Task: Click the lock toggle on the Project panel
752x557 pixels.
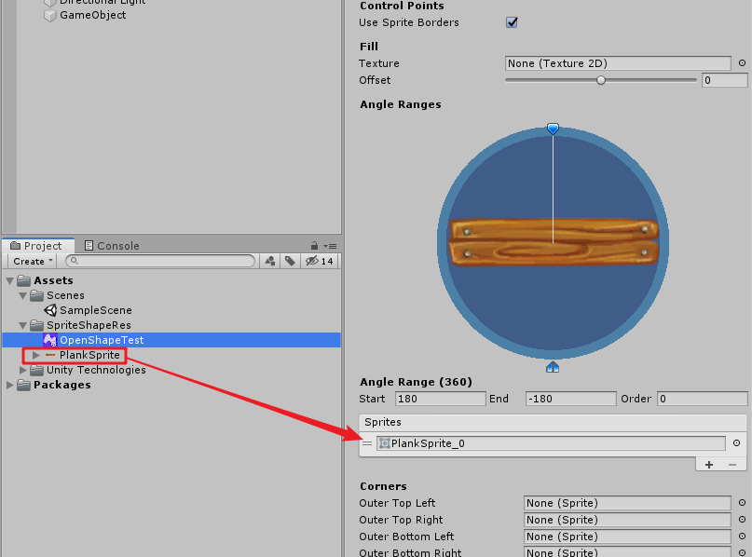Action: click(x=316, y=244)
